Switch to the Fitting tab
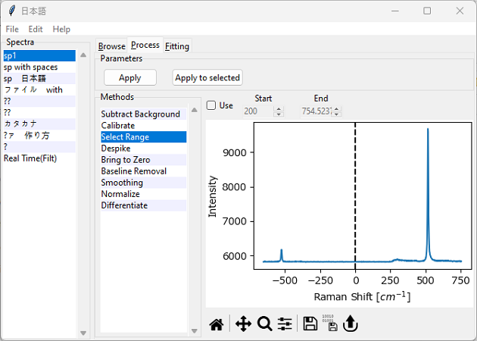The width and height of the screenshot is (477, 341). 177,46
